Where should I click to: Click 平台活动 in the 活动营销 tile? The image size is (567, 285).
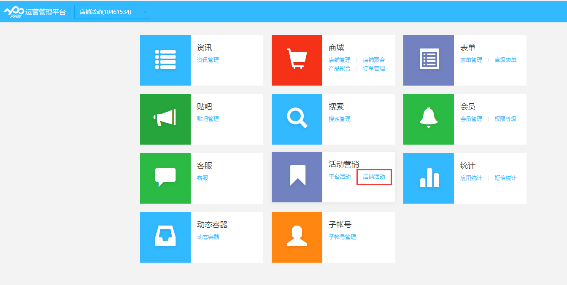[x=339, y=177]
